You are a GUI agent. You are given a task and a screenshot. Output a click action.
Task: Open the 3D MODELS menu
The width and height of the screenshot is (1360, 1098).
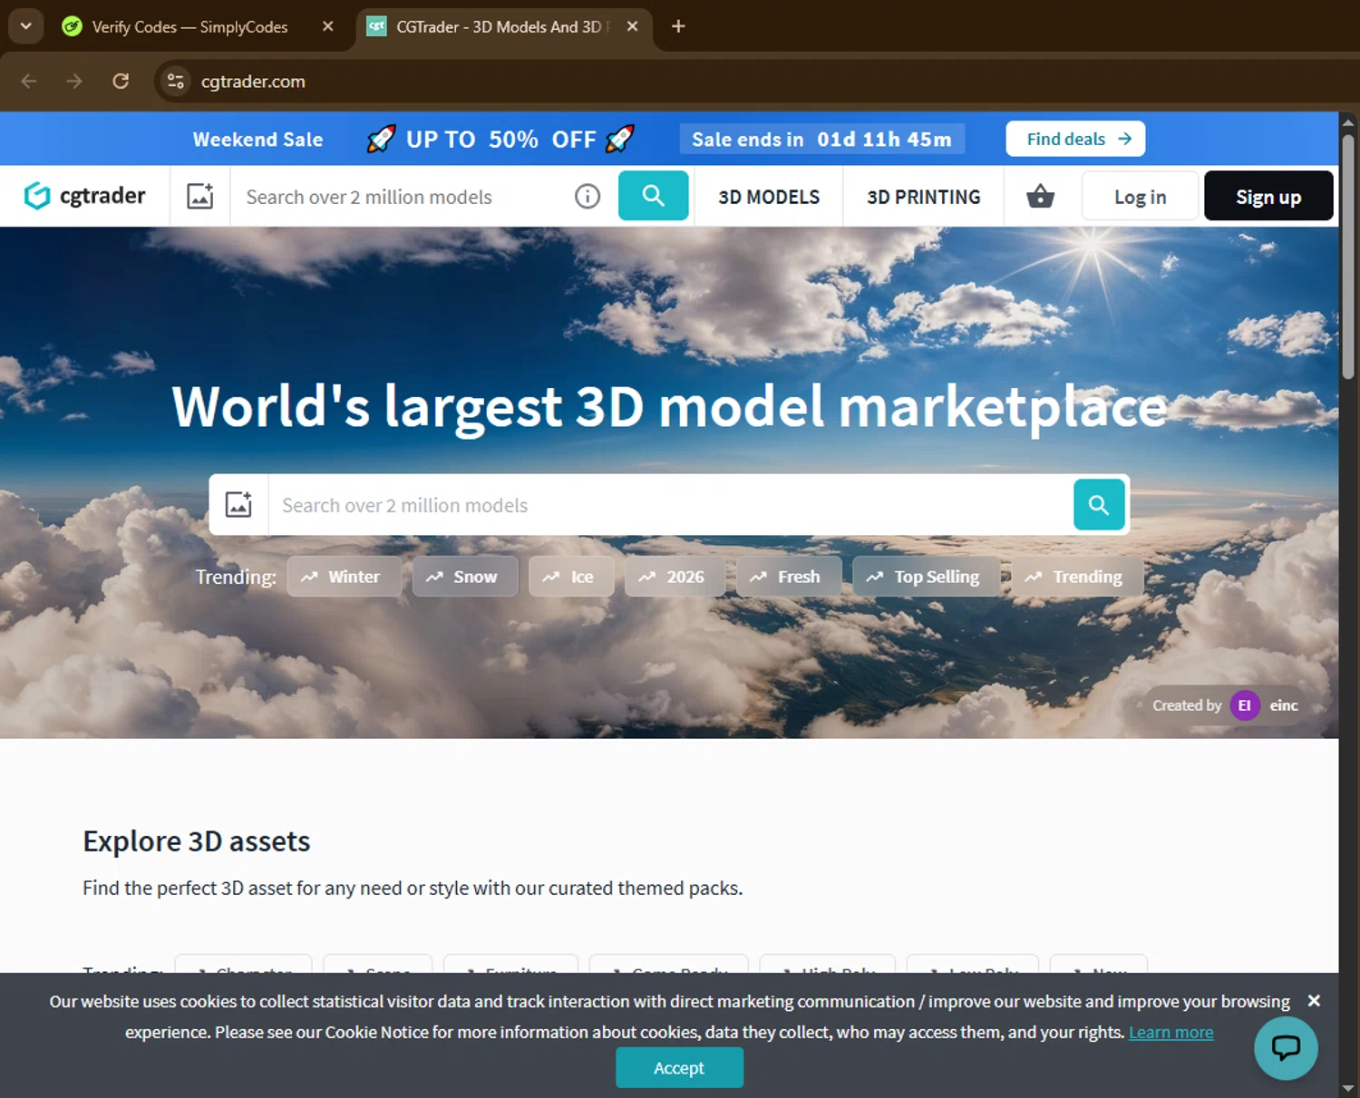point(769,197)
